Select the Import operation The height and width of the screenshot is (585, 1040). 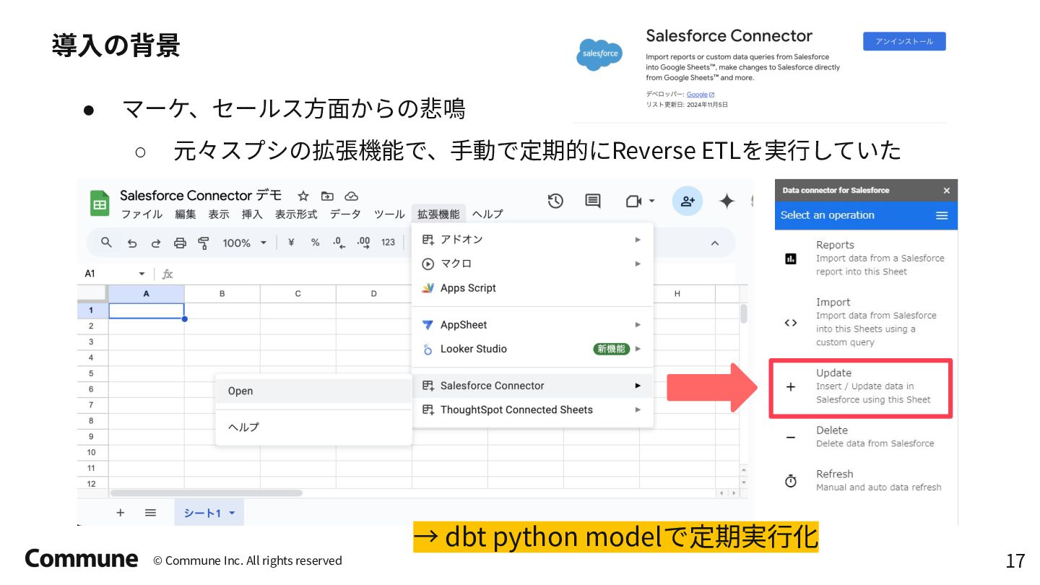click(866, 321)
